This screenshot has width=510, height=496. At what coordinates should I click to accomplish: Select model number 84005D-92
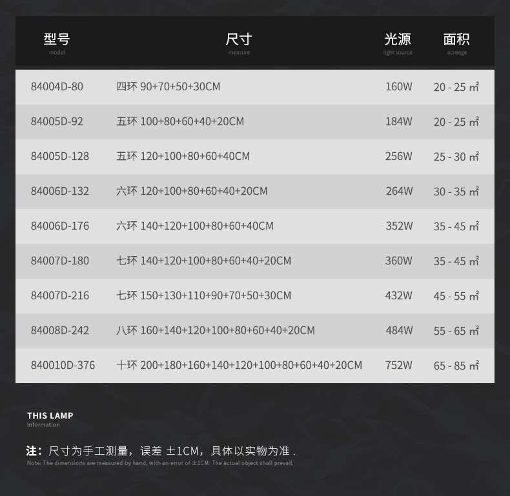click(57, 121)
